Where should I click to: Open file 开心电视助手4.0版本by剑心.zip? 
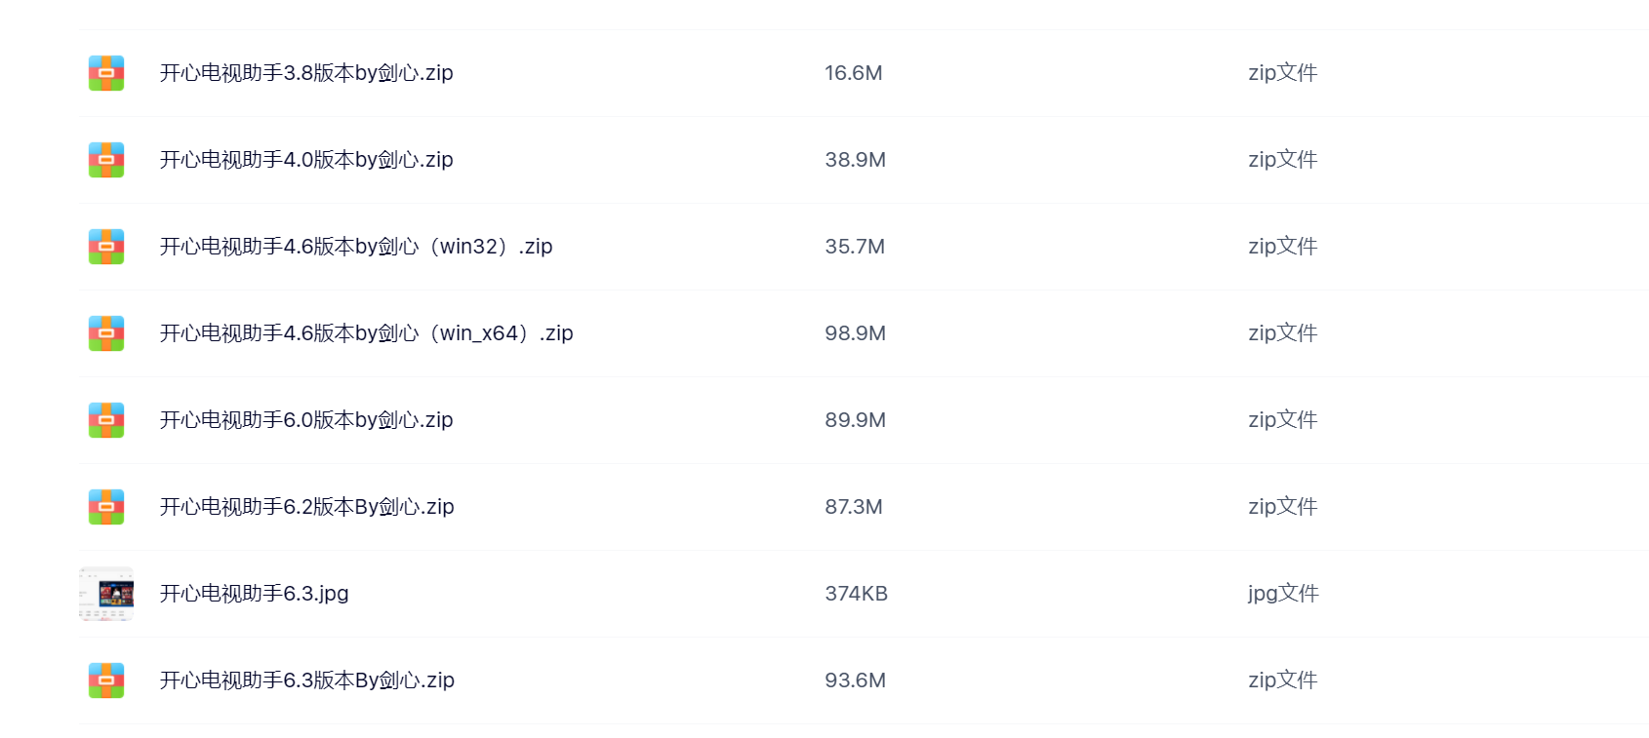pos(306,160)
